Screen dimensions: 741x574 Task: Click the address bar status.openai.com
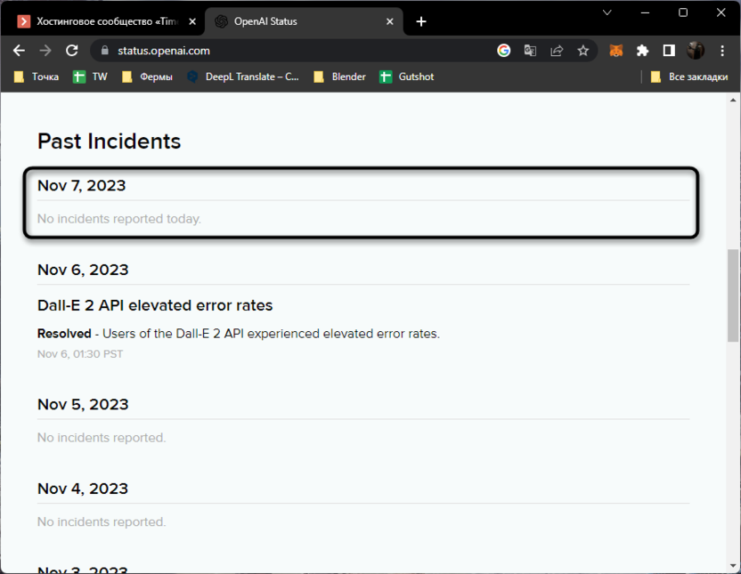tap(164, 51)
